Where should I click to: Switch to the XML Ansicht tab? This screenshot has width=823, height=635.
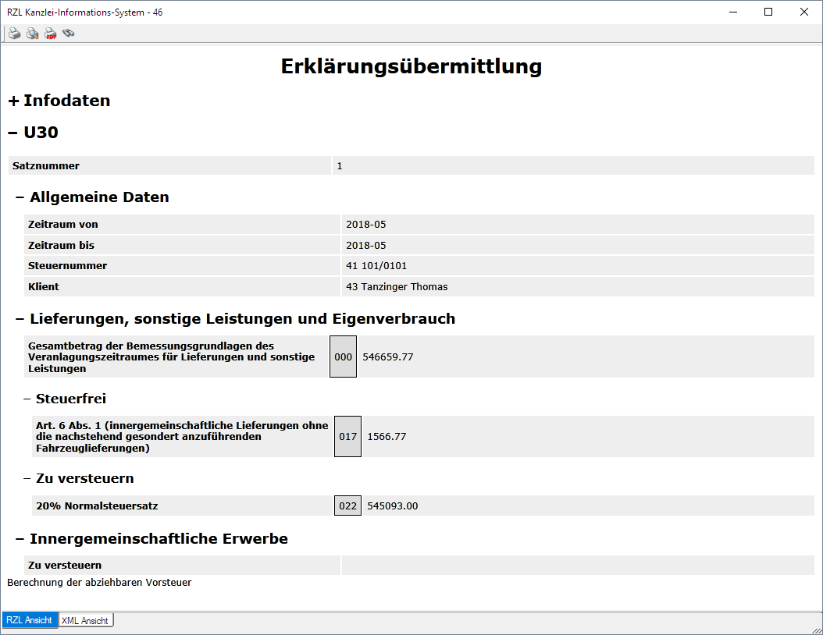pyautogui.click(x=85, y=620)
